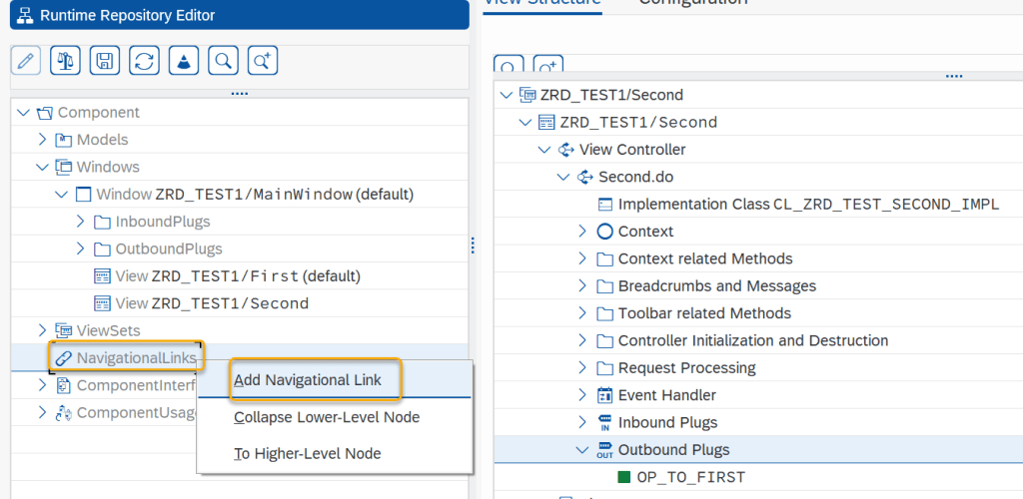Screen dimensions: 1023x499
Task: Expand the InboundPlugs folder
Action: [x=82, y=222]
